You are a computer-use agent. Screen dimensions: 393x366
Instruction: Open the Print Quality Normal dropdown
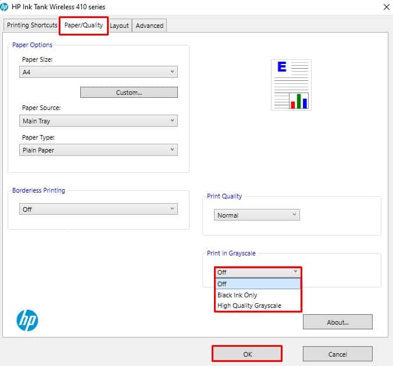click(256, 215)
